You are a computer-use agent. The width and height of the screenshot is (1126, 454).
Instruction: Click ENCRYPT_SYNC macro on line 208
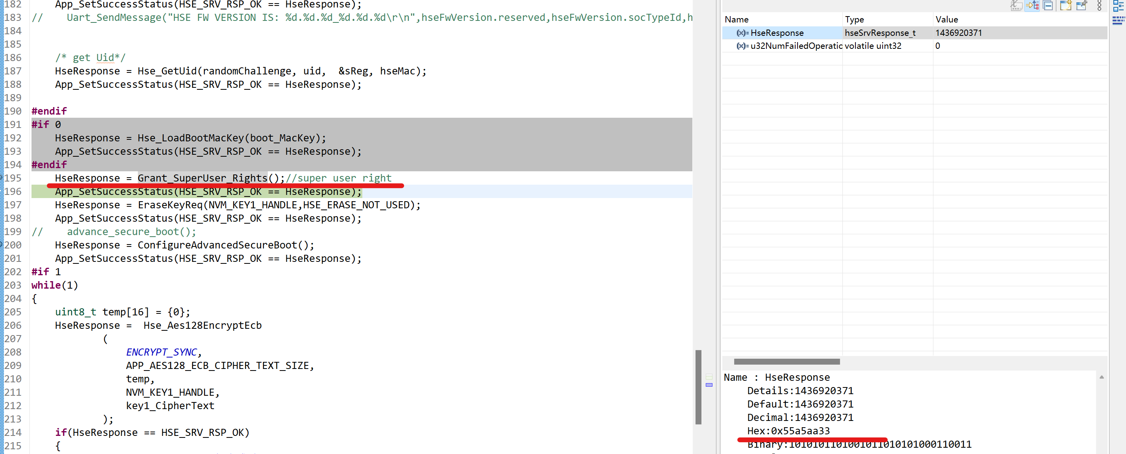coord(161,352)
